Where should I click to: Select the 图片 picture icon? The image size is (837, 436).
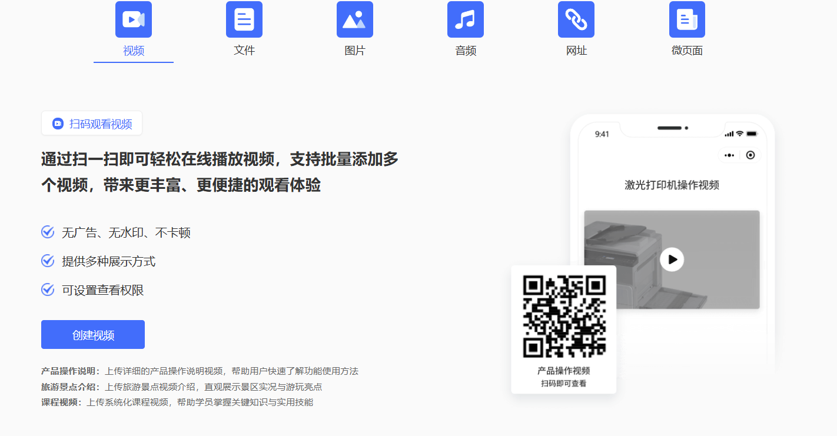click(355, 19)
